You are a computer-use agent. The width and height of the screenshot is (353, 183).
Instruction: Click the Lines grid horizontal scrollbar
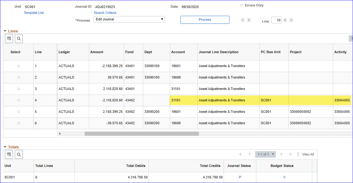pos(141,134)
